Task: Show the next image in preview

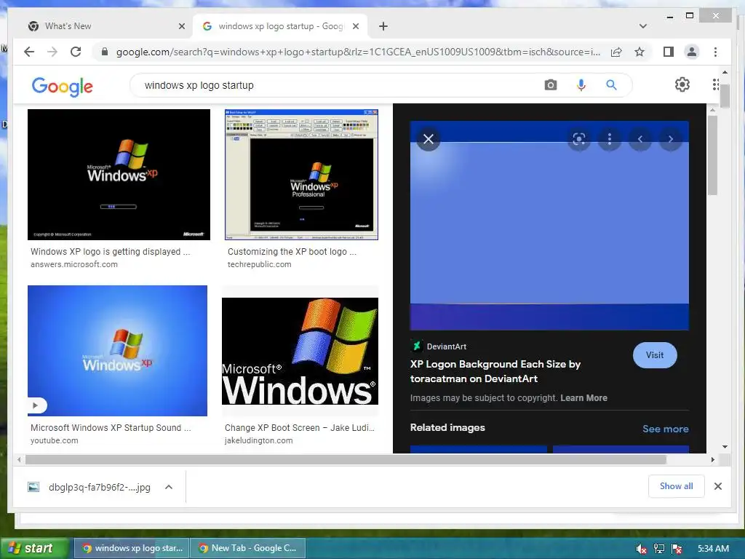Action: coord(671,139)
